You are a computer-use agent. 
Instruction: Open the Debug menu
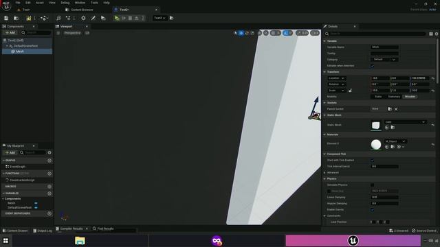tap(65, 3)
